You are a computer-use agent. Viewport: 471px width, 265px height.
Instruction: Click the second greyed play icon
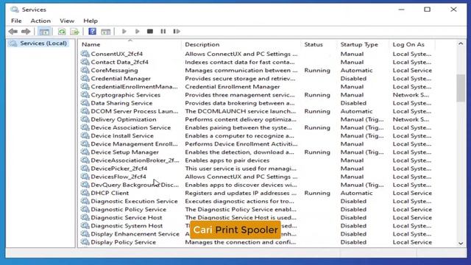click(138, 31)
